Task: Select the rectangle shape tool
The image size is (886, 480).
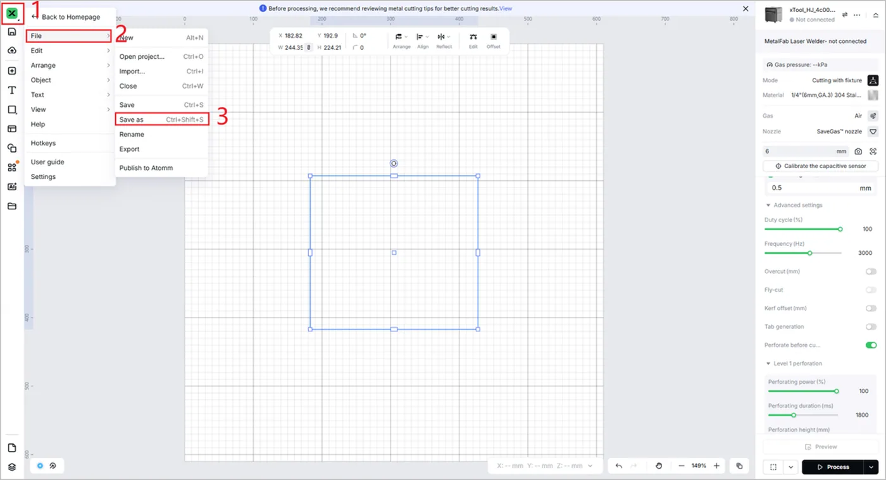Action: pos(11,109)
